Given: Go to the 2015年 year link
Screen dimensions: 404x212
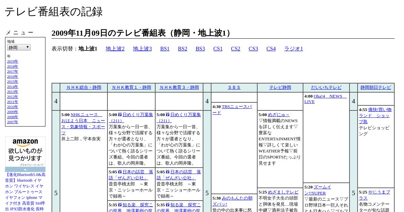Looking at the screenshot, I should [12, 82].
